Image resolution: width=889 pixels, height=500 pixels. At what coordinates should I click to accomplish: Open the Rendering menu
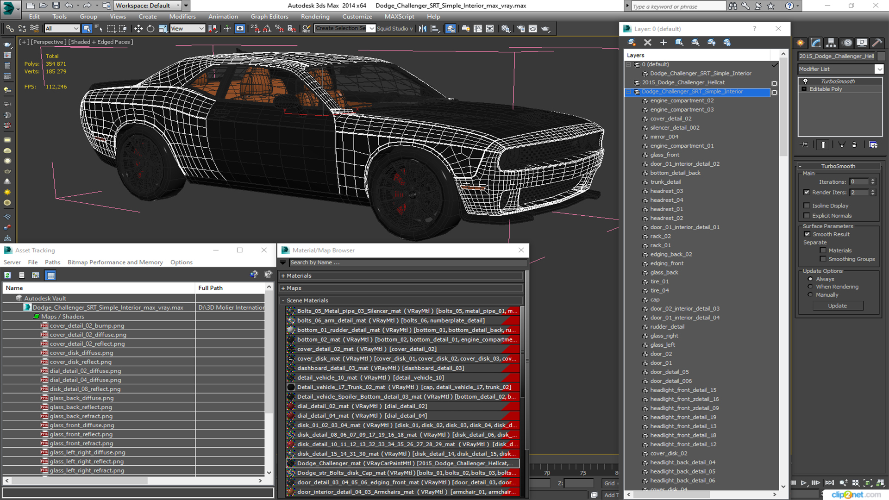[315, 17]
